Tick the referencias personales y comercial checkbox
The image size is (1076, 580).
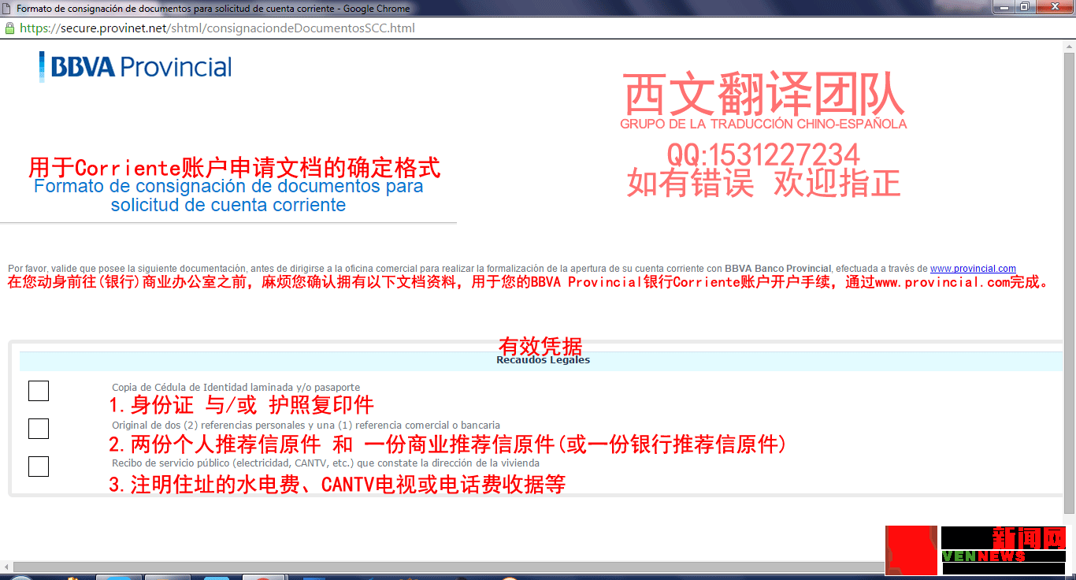(39, 429)
